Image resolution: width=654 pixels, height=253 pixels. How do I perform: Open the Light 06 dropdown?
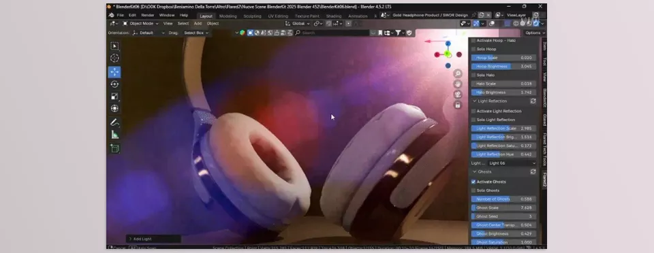tap(512, 163)
